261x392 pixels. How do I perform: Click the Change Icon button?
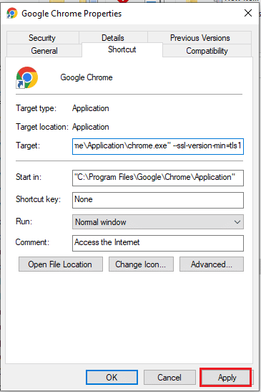(x=141, y=264)
